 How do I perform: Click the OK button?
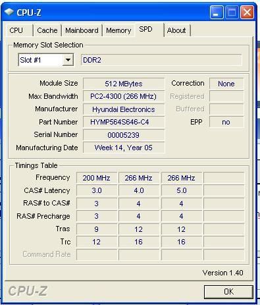click(x=228, y=292)
